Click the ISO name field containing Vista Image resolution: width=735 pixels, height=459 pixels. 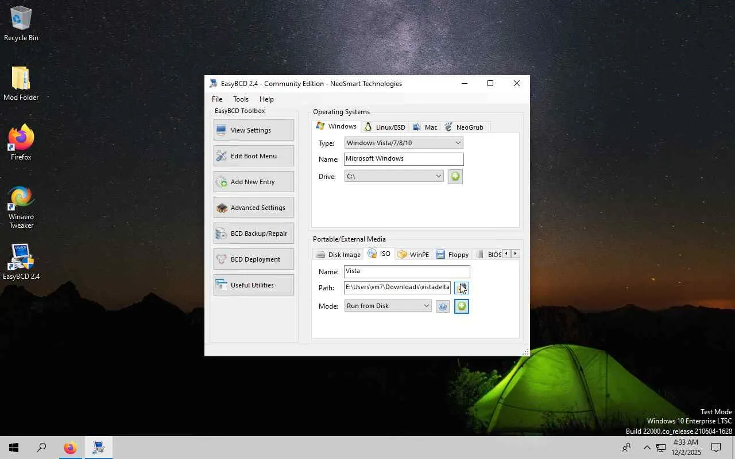407,271
